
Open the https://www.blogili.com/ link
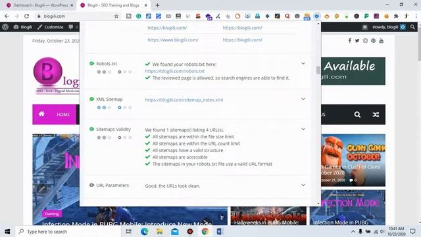point(172,39)
